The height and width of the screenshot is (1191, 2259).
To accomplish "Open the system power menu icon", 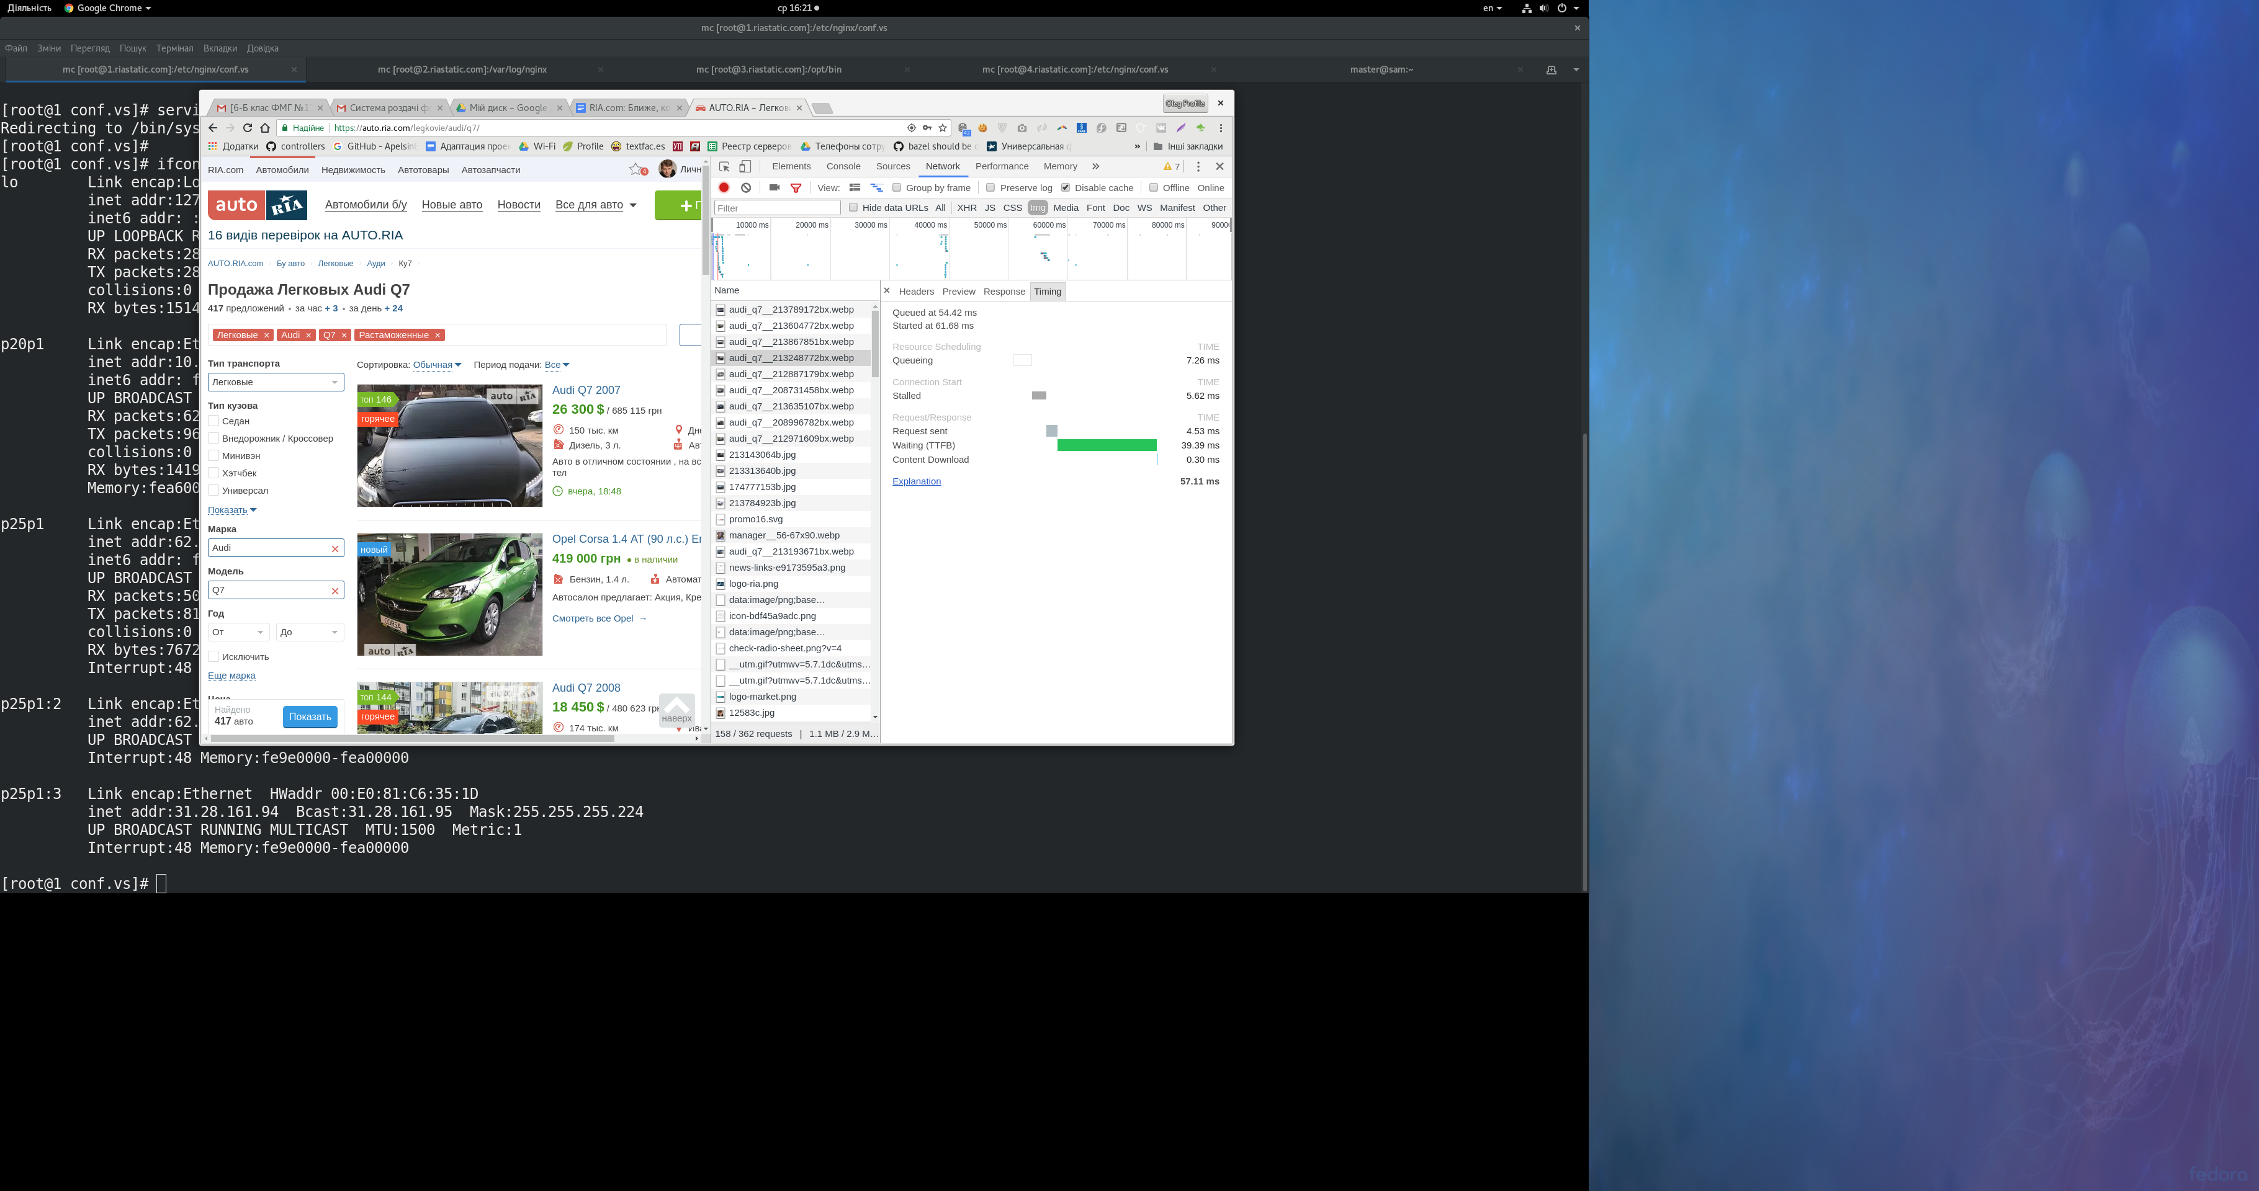I will (x=1562, y=8).
